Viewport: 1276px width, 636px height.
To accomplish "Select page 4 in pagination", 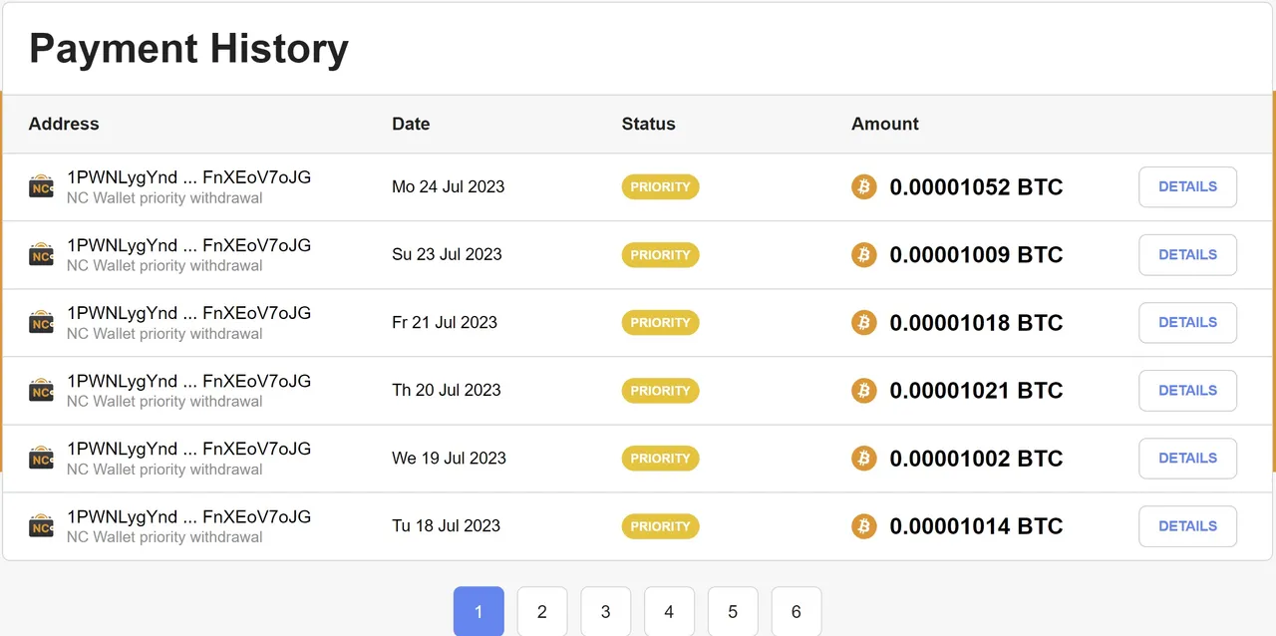I will [669, 611].
